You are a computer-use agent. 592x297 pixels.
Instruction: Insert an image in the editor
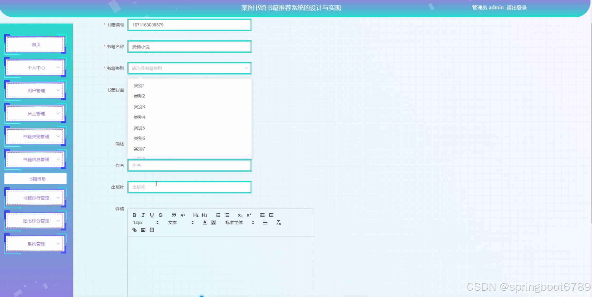(x=143, y=230)
